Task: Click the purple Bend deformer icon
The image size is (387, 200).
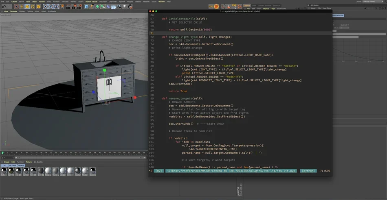Action: pos(108,7)
